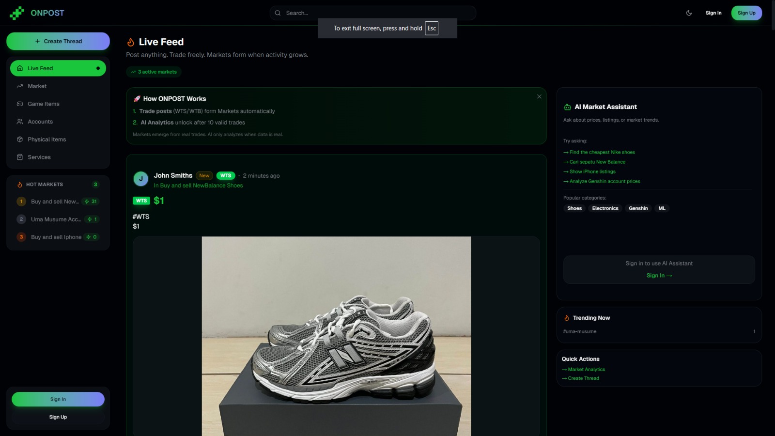Click John Smiths' avatar
This screenshot has width=775, height=436.
coord(141,179)
